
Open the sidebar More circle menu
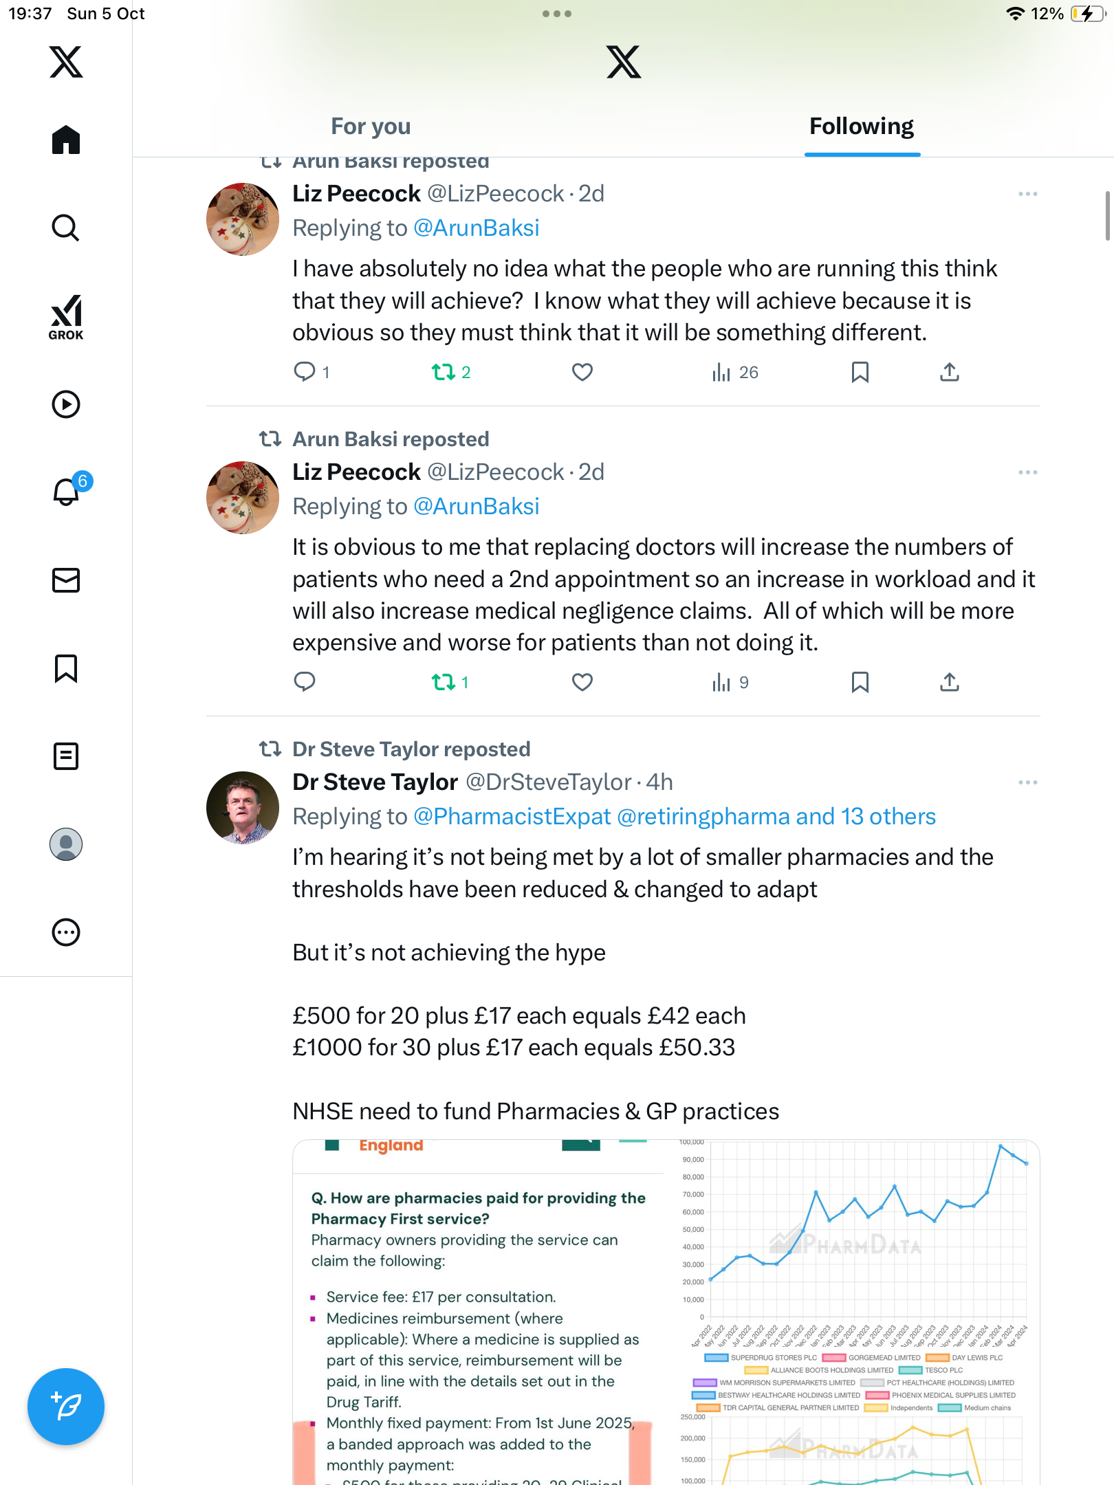(66, 932)
